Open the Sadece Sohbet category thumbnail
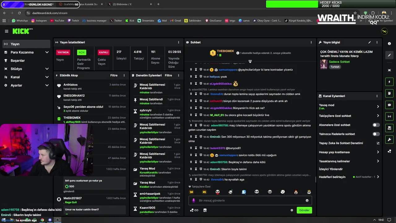The height and width of the screenshot is (223, 396). coord(324,64)
